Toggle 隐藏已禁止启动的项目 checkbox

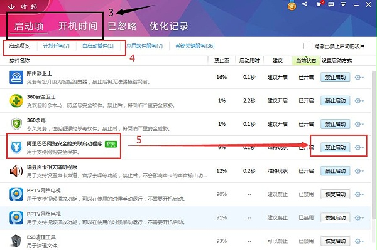pos(307,46)
